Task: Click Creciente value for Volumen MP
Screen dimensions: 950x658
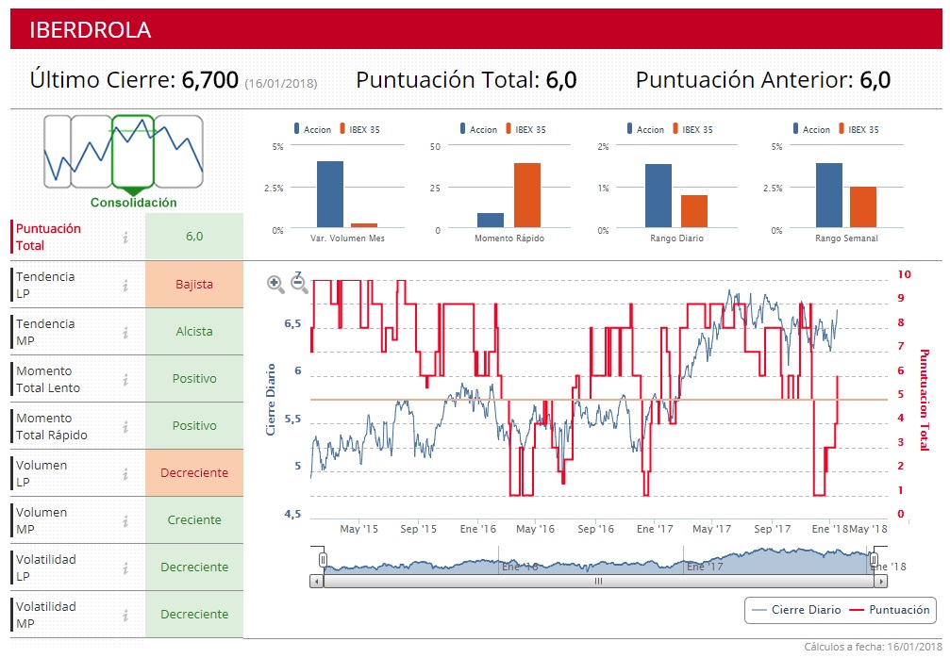Action: tap(194, 520)
